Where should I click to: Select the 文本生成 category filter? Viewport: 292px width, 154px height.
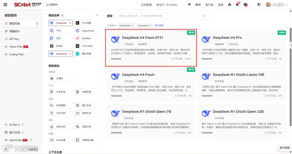coord(61,92)
